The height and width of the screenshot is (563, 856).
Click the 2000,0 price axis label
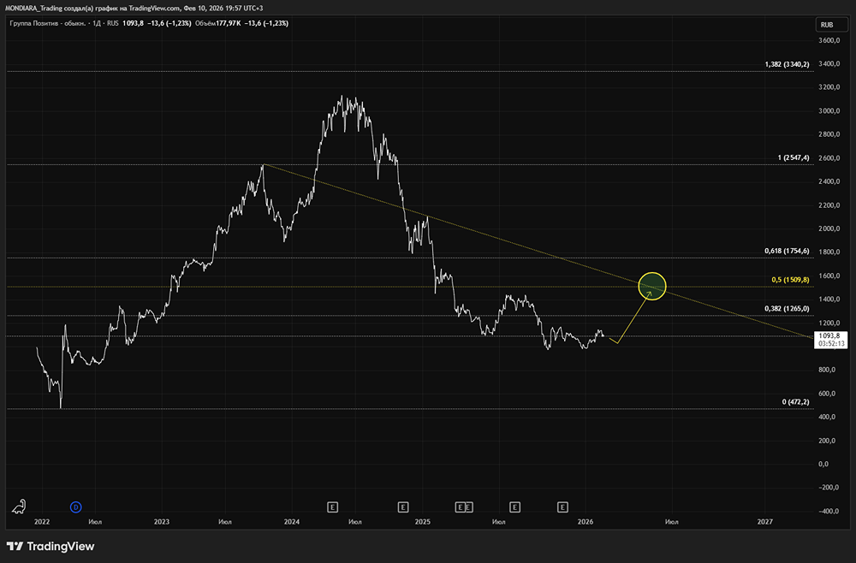pos(829,228)
